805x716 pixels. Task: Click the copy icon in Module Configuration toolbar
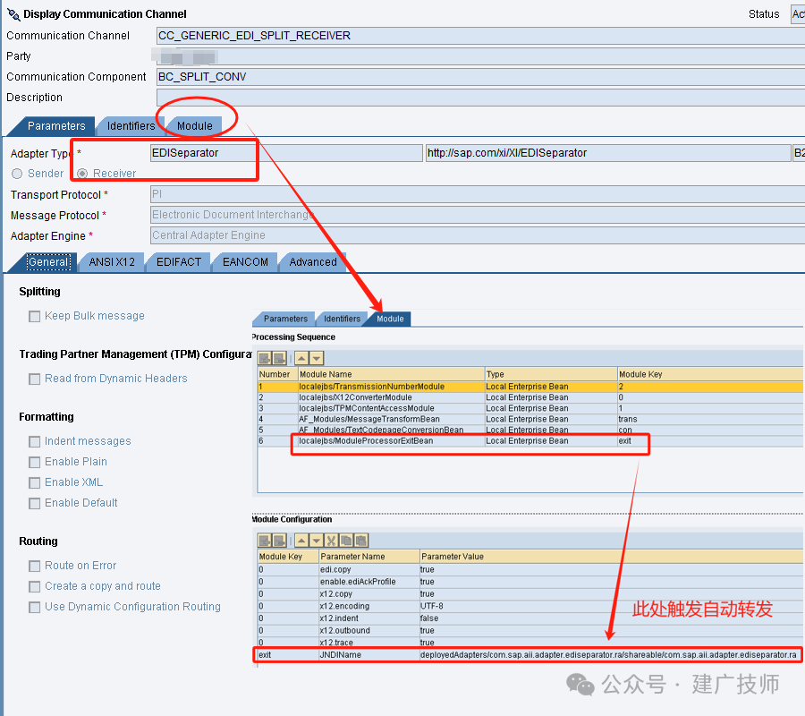pos(346,541)
